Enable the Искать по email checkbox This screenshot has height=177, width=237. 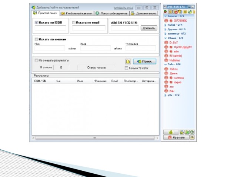click(x=74, y=22)
